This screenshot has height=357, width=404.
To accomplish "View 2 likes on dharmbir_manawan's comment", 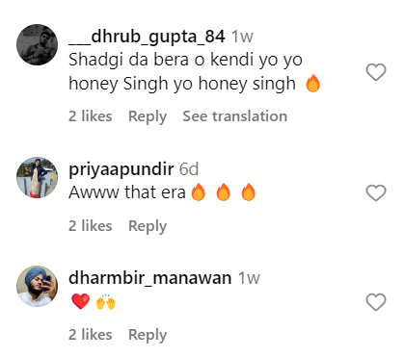I will pos(91,335).
